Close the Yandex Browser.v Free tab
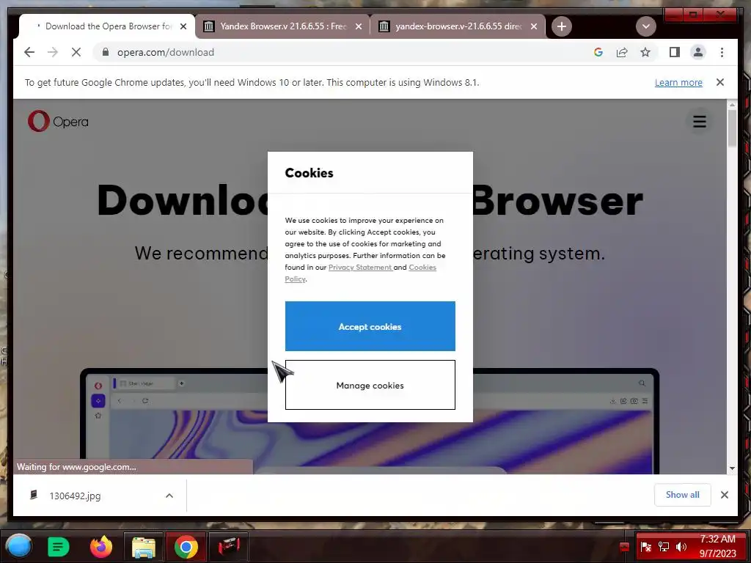This screenshot has height=563, width=751. click(x=358, y=27)
